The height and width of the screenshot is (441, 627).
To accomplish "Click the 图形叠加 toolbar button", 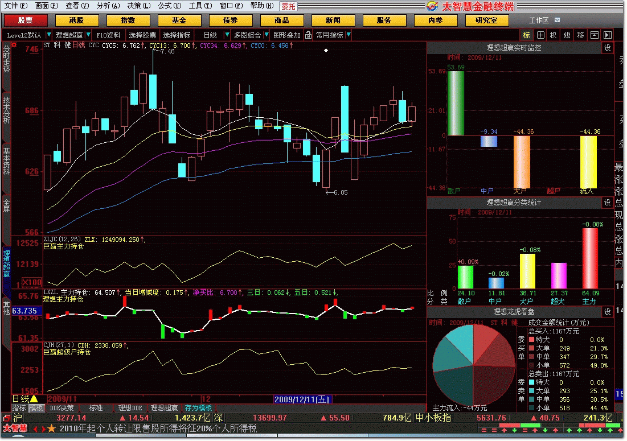I will coord(286,35).
